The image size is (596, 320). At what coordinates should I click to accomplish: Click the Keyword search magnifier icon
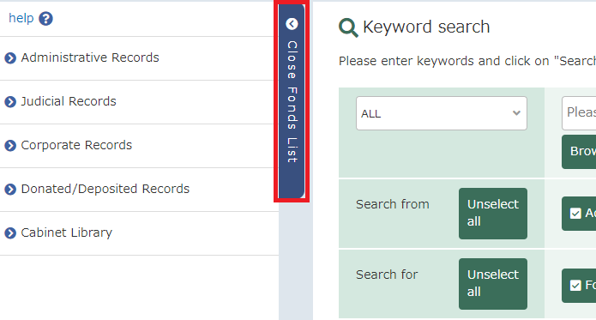click(x=348, y=27)
